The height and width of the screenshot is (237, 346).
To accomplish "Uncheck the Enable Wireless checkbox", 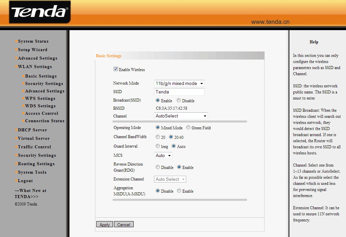I will 116,69.
